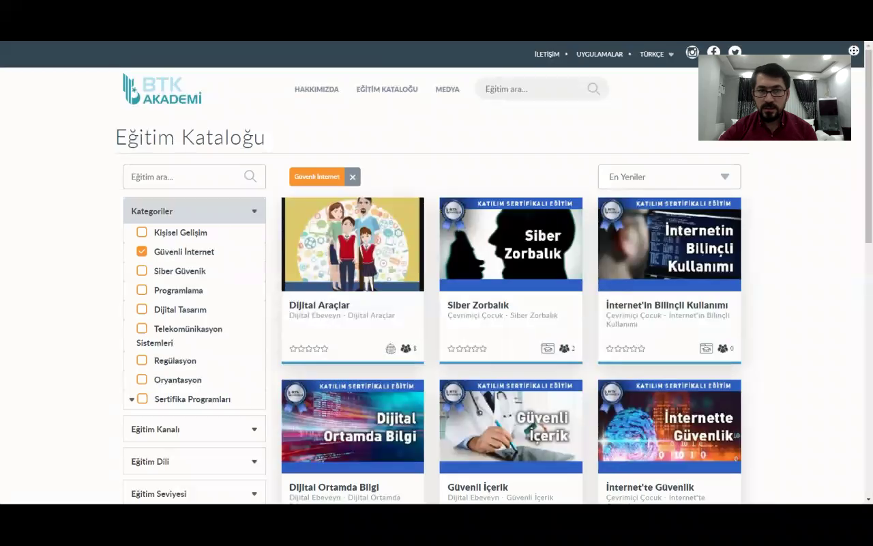Open the Eğitim Kataloğu menu item
This screenshot has width=873, height=546.
click(x=387, y=89)
